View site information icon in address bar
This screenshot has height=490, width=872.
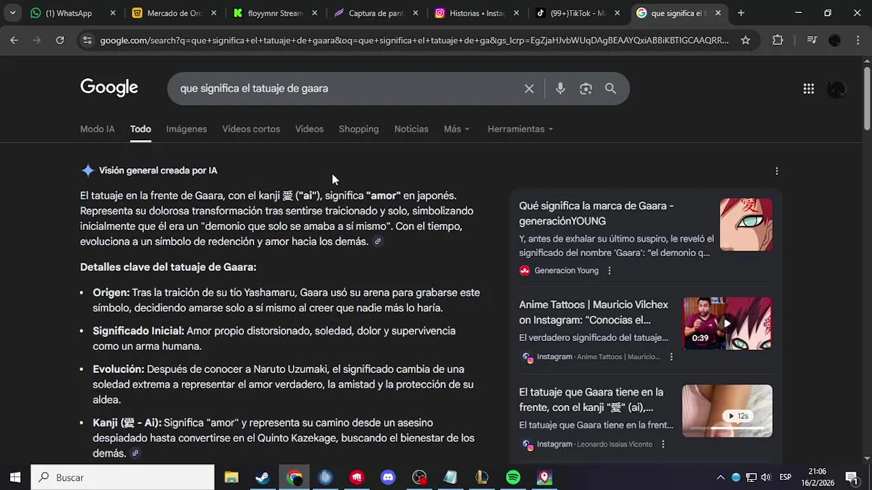tap(87, 40)
